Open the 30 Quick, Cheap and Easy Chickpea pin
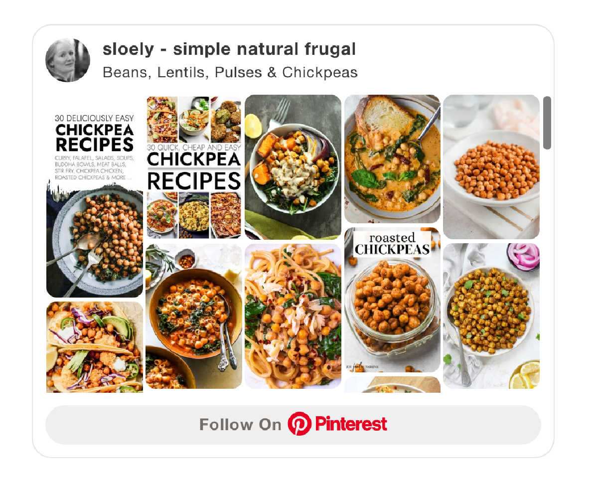This screenshot has height=484, width=598. [194, 167]
